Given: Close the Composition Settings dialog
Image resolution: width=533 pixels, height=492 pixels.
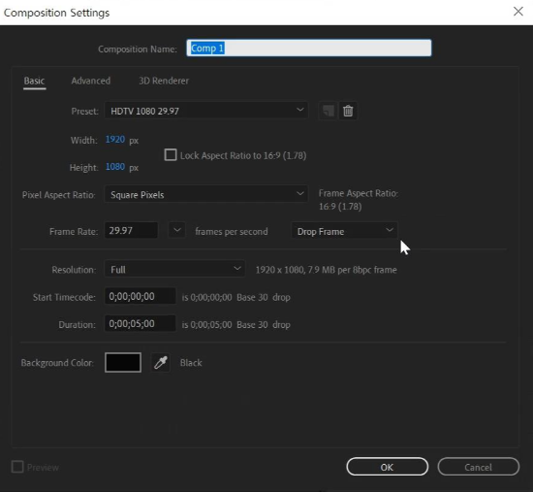Looking at the screenshot, I should pyautogui.click(x=518, y=12).
